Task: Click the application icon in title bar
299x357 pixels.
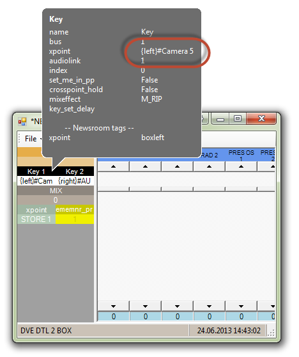Action: point(22,122)
